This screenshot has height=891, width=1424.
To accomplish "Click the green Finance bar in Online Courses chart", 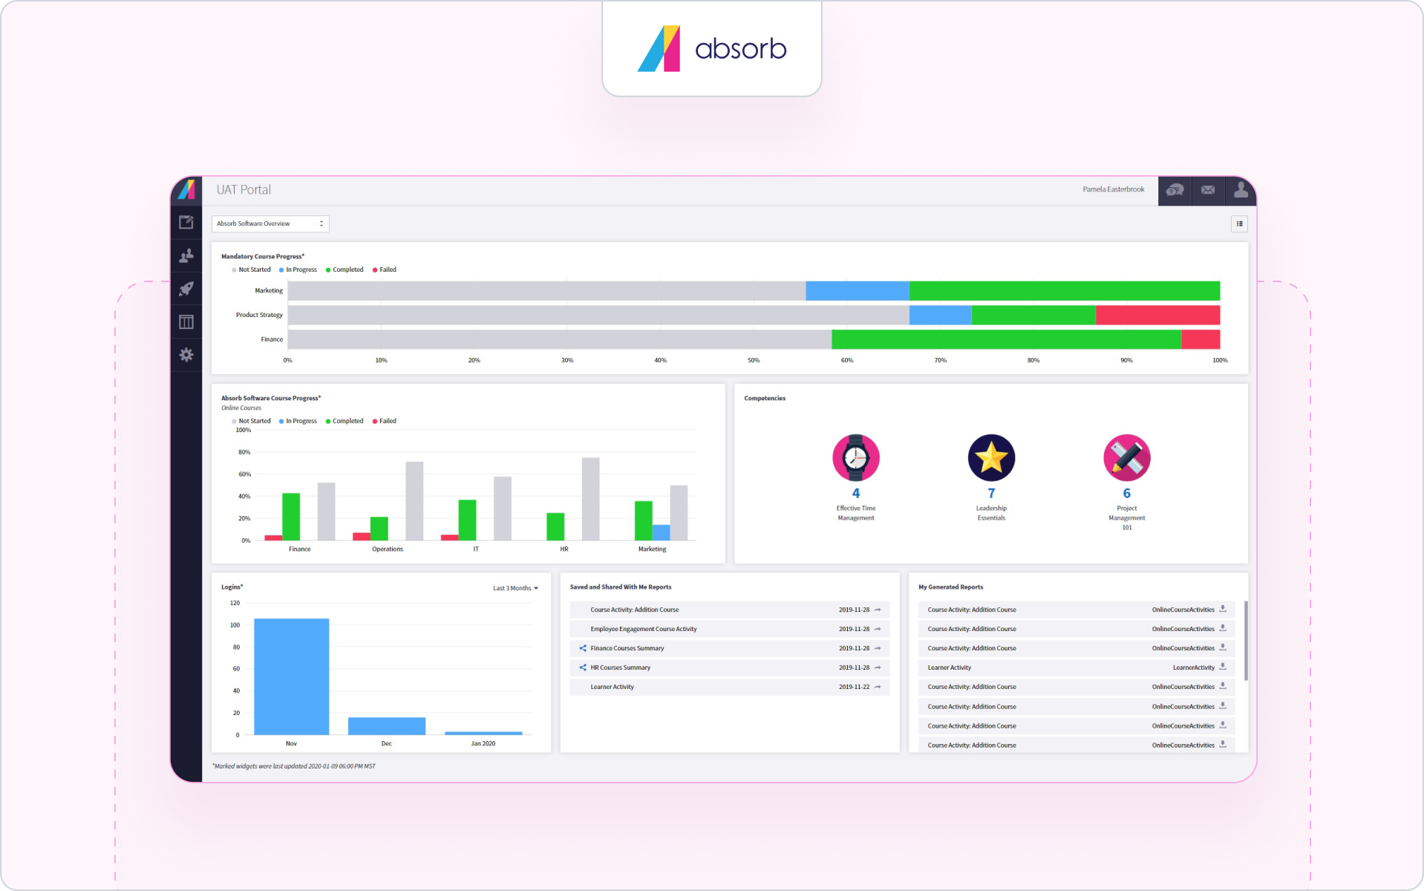I will (291, 517).
